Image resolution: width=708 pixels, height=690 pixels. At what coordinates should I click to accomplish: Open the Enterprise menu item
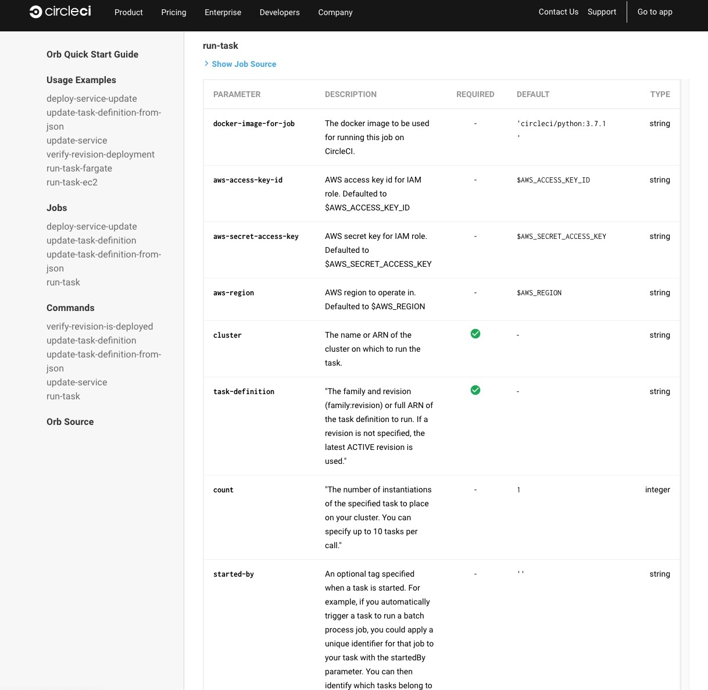(x=223, y=12)
